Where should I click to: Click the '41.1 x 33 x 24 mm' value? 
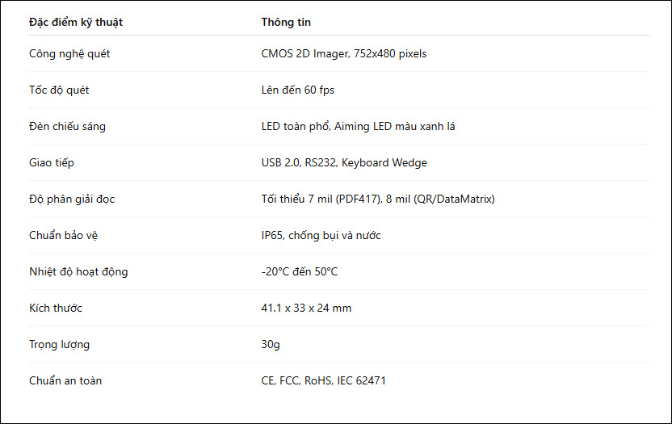tap(306, 309)
